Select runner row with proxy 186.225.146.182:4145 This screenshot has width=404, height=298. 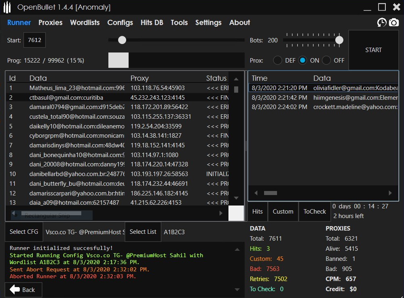[x=117, y=193]
